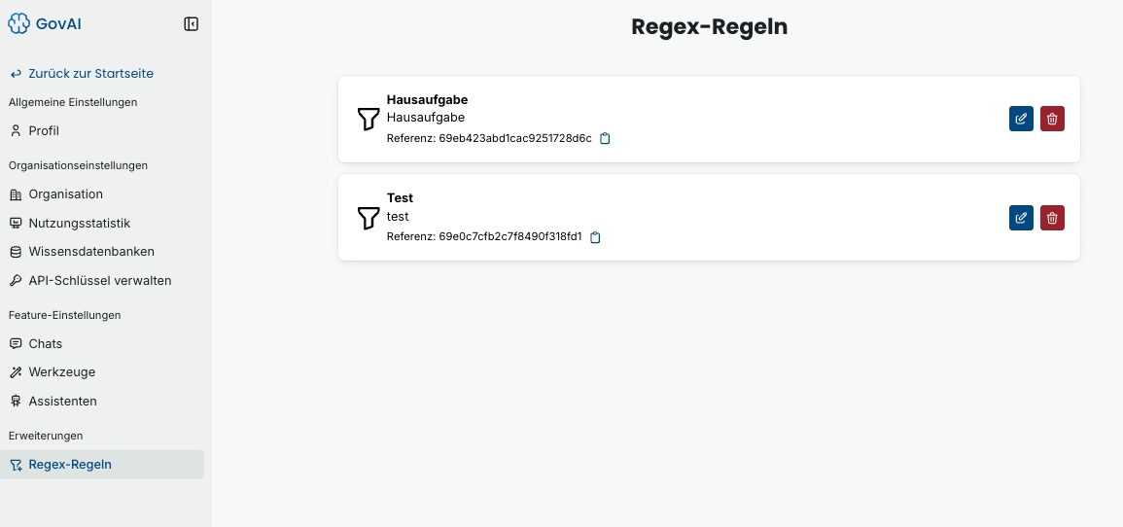Collapse the sidebar using the panel icon
1123x527 pixels.
(192, 24)
